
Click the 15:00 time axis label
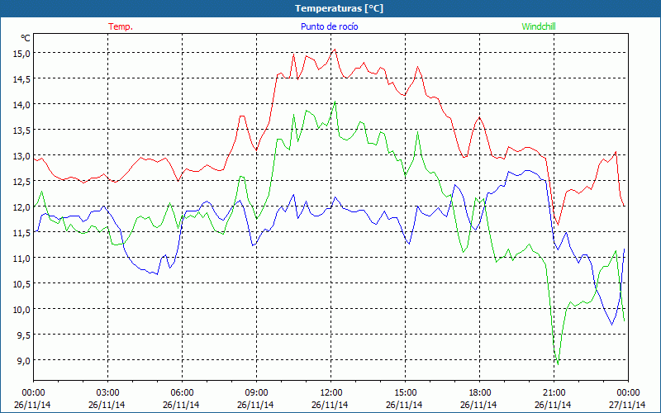[x=405, y=392]
